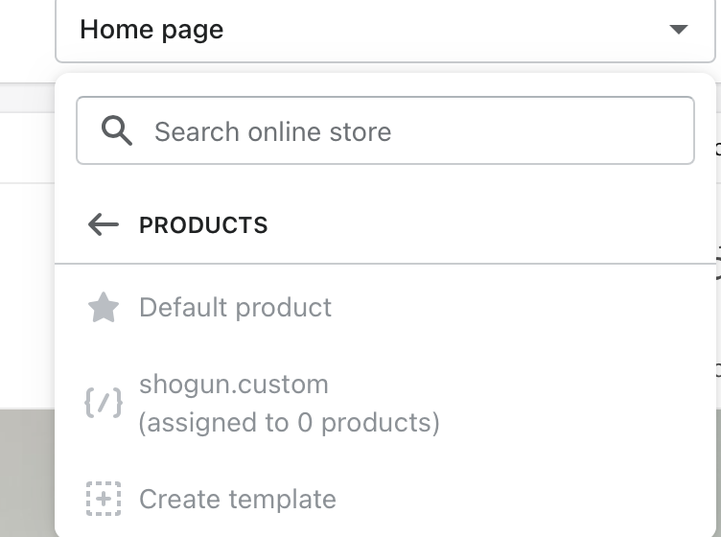Choose the shogun.custom template entry

[x=288, y=404]
